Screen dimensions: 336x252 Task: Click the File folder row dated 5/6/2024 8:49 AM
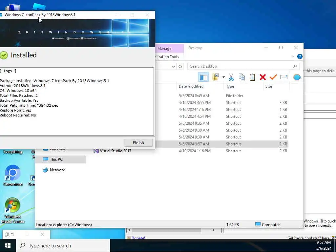221,96
